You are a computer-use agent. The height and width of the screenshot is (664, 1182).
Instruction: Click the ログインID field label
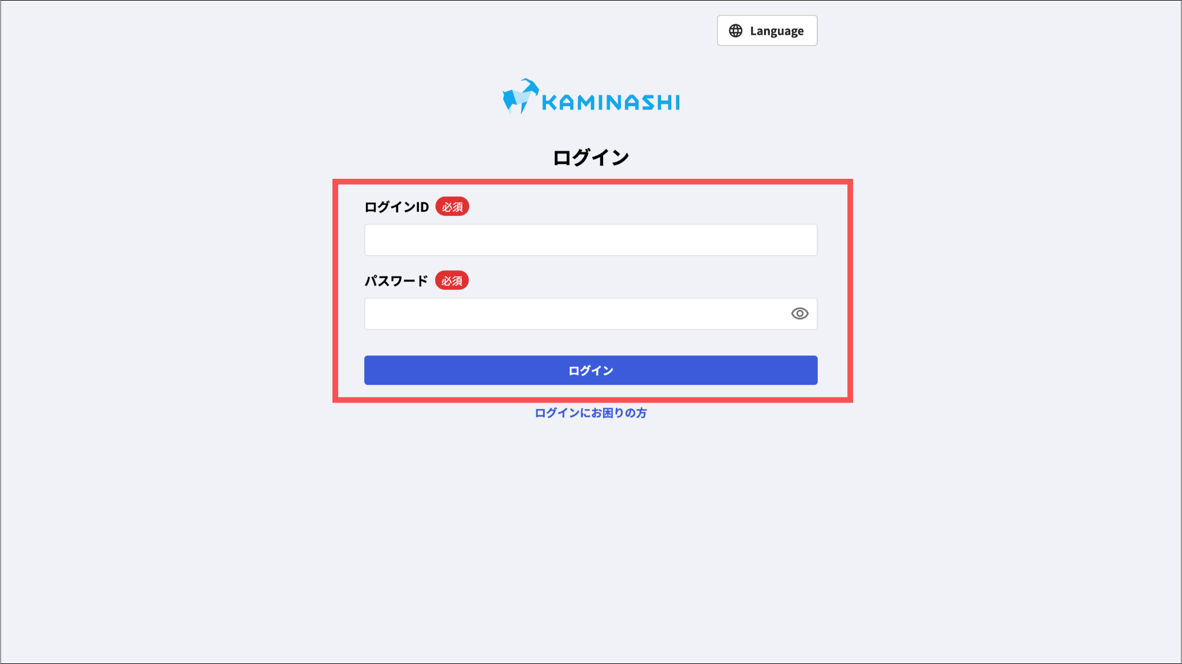point(397,207)
